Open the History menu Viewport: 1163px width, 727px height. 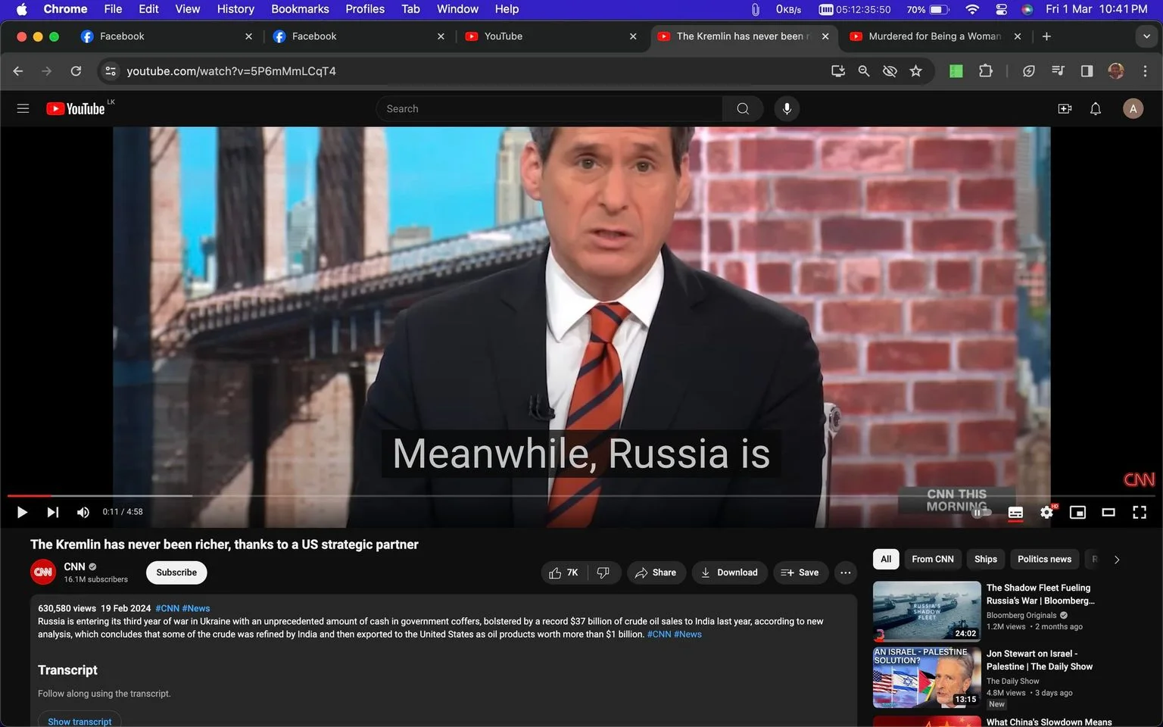pyautogui.click(x=235, y=9)
